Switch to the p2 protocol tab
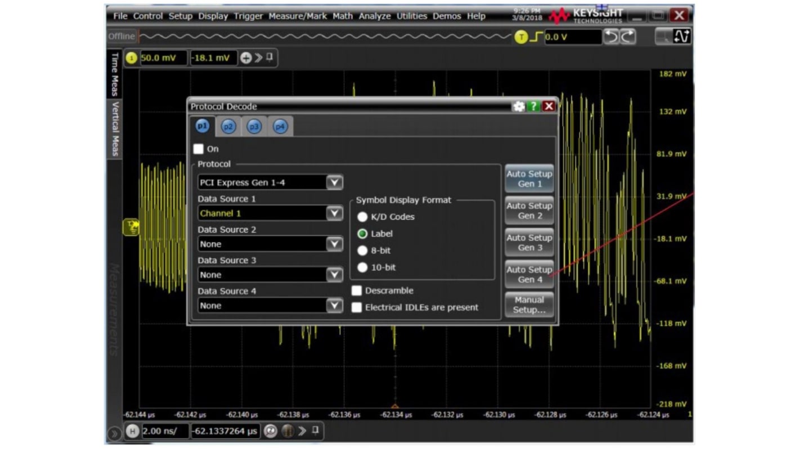Image resolution: width=799 pixels, height=449 pixels. point(228,127)
